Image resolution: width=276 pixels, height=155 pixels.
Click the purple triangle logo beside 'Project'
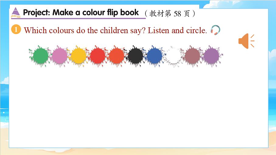16,12
